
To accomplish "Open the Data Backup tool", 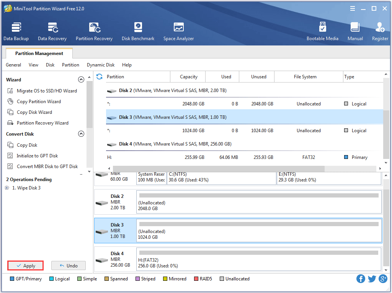I will coord(16,31).
